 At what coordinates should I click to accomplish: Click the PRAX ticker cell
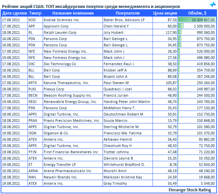35,121
